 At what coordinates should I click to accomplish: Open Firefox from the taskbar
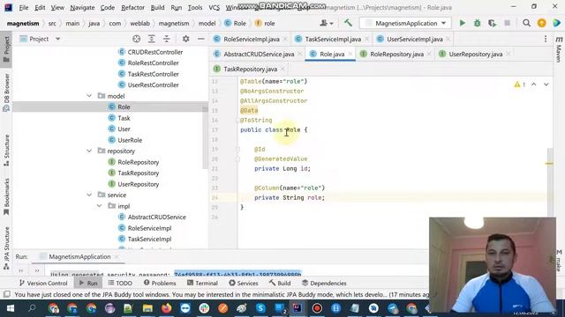167,308
